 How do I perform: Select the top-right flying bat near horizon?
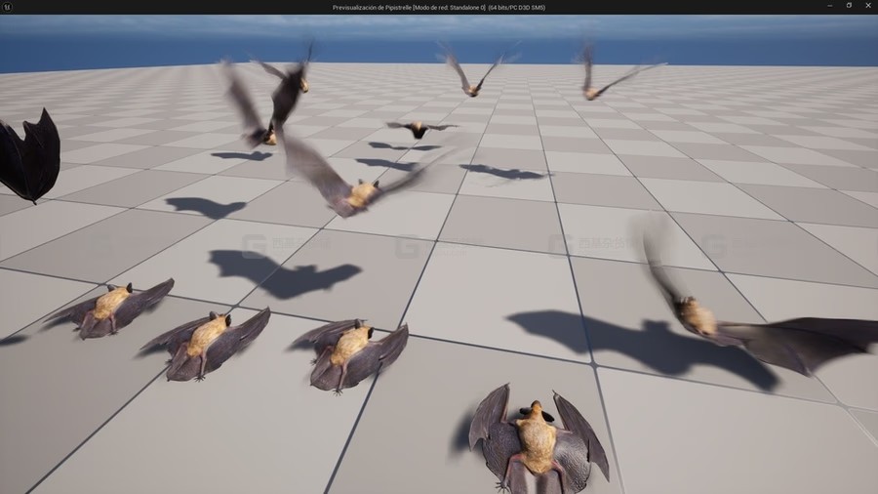pos(595,84)
